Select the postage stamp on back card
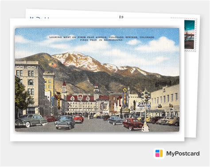Viewport: 210px width, 167px height. 190,35
